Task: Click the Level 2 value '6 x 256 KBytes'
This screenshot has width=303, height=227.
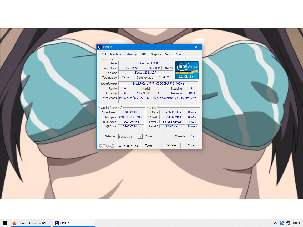Action: point(172,122)
